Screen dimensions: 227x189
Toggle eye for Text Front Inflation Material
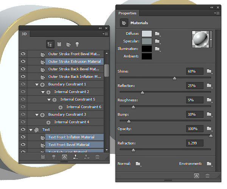23,137
